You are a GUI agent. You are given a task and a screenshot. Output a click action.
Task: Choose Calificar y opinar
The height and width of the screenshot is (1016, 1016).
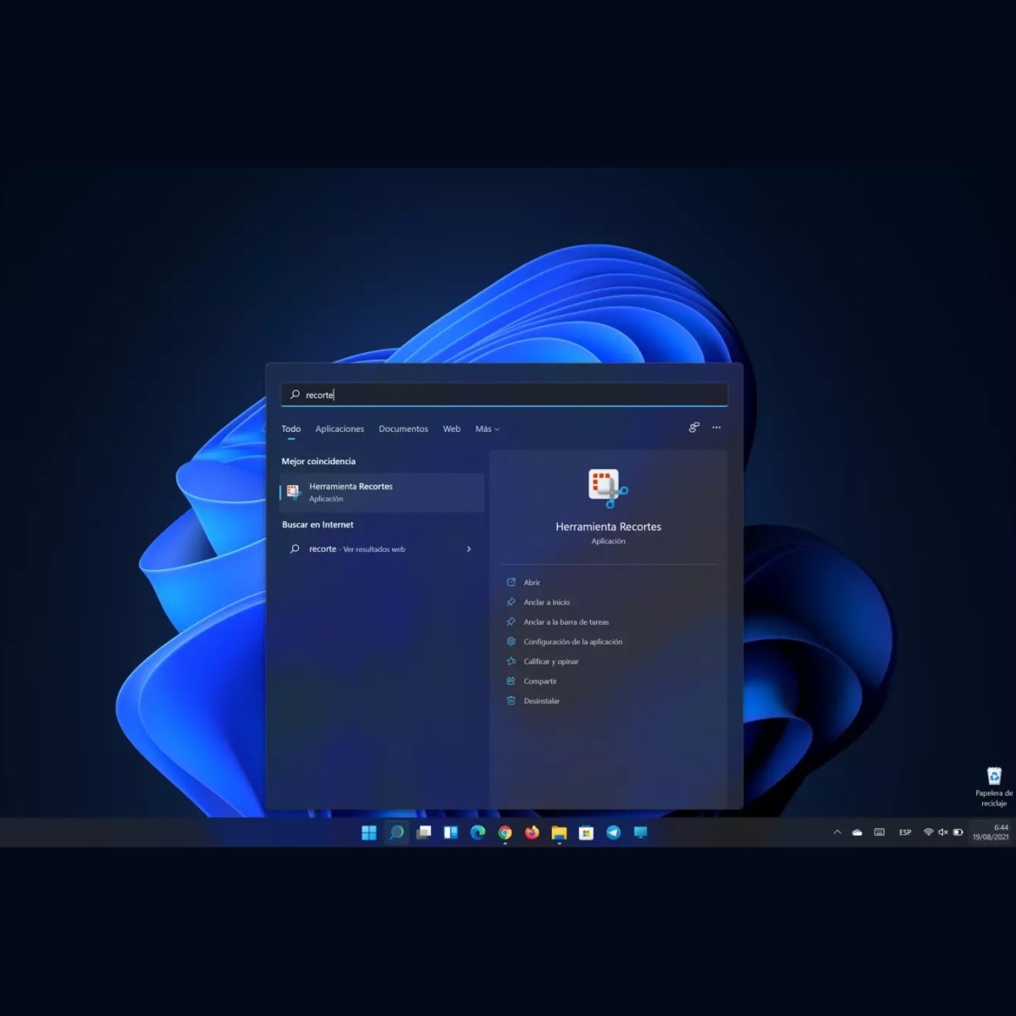point(551,661)
